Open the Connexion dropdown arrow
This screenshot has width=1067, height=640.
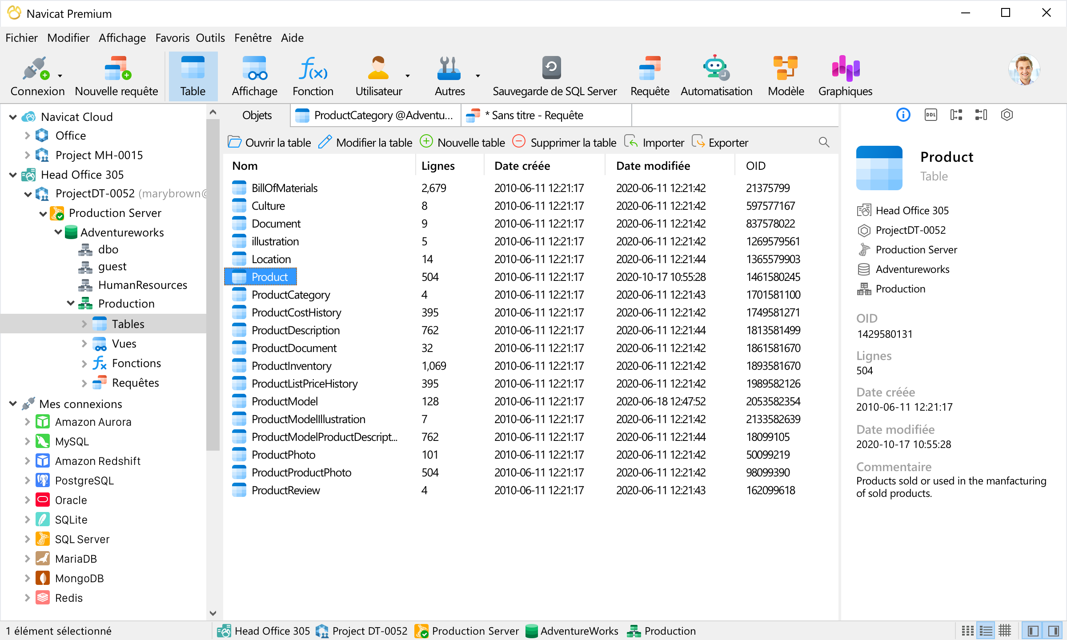point(60,76)
